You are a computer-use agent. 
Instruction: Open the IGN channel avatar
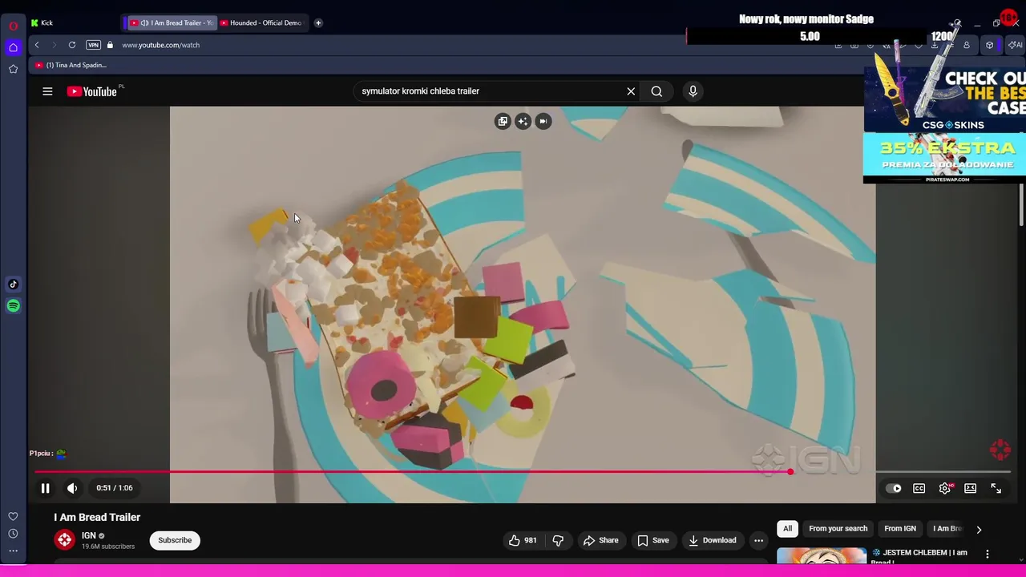coord(65,541)
